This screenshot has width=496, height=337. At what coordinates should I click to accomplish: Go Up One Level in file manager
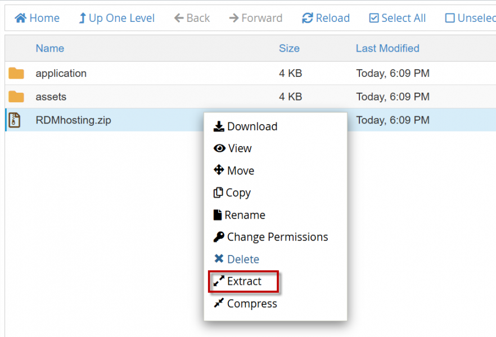(116, 19)
